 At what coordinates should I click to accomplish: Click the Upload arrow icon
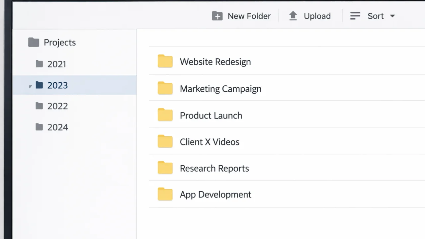293,16
